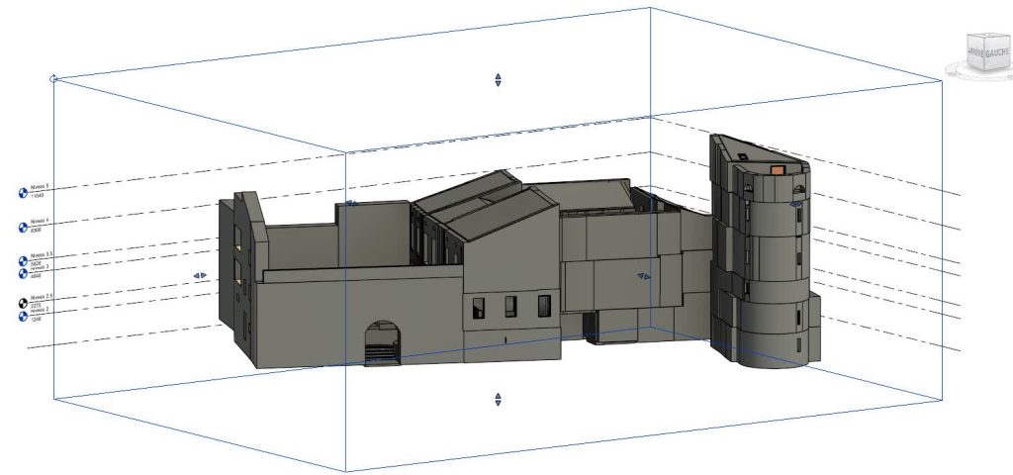Select the Niveau 4 level head marker
The width and height of the screenshot is (1013, 475).
(x=24, y=228)
